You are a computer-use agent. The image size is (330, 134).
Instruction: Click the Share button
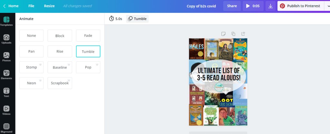(x=232, y=6)
